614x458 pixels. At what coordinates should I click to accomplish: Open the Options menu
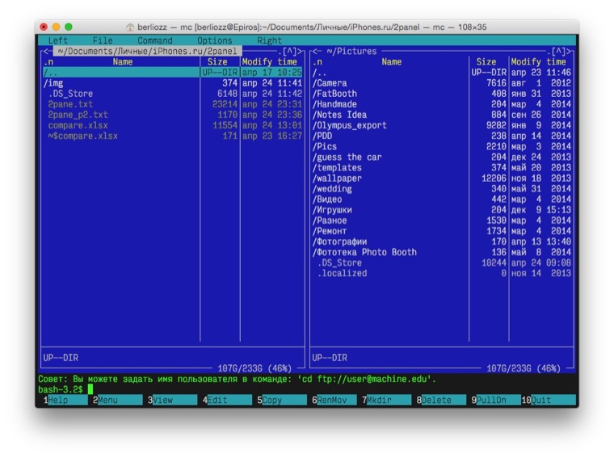tap(215, 40)
